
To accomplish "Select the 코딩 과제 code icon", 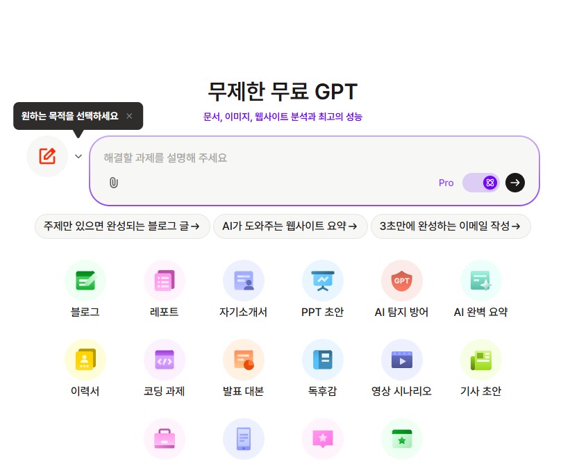I will click(165, 360).
